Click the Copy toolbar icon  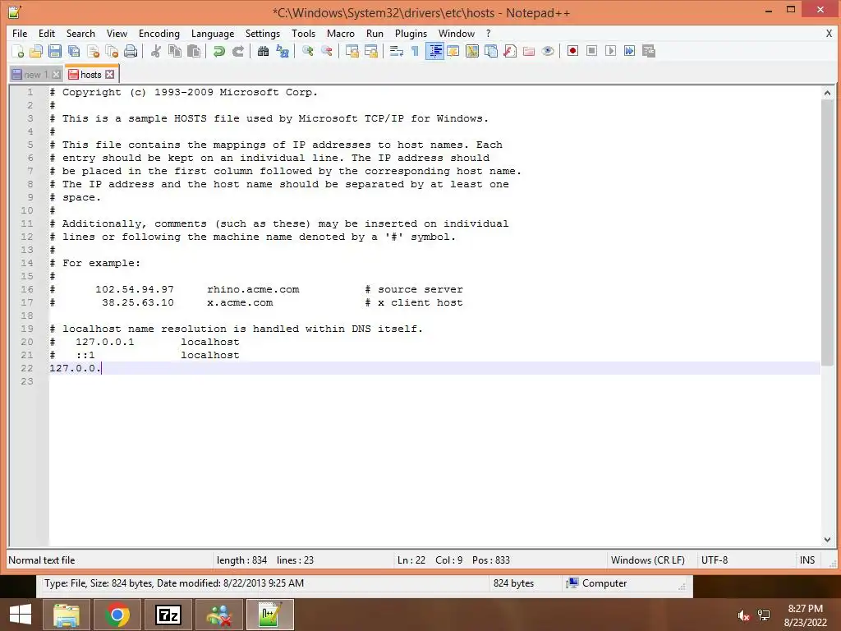coord(175,51)
